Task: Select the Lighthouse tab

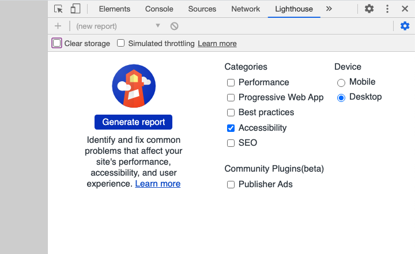Action: pyautogui.click(x=294, y=9)
